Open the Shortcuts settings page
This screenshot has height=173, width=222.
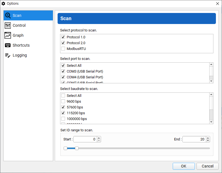[28, 45]
